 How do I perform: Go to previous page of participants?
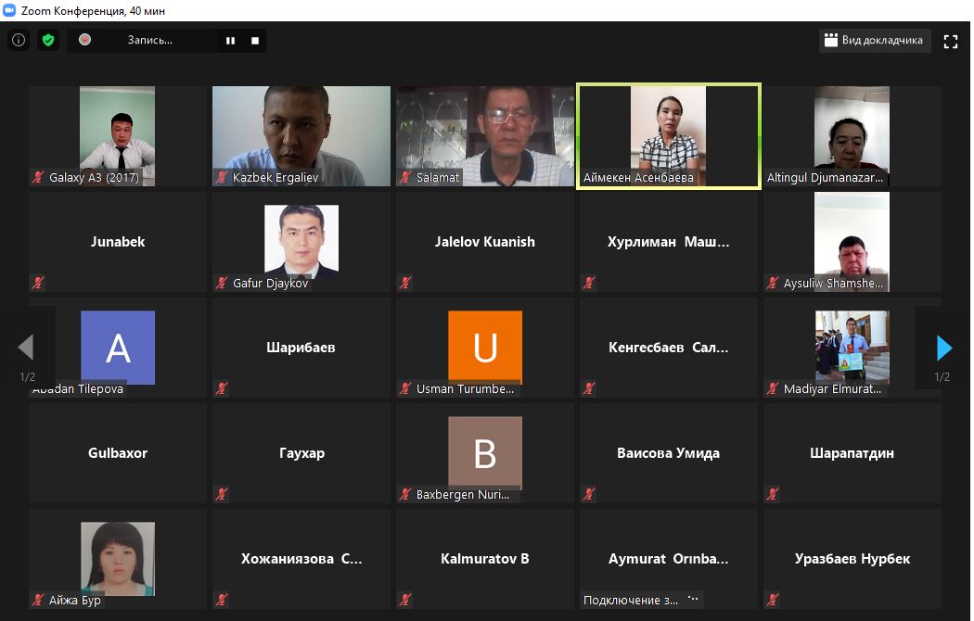(26, 348)
